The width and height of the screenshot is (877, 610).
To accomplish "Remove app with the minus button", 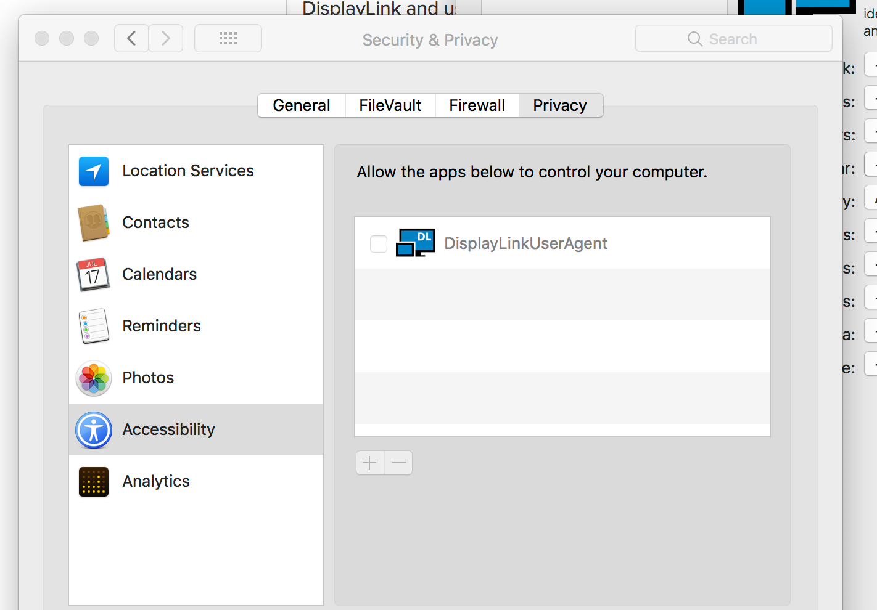I will (x=399, y=463).
